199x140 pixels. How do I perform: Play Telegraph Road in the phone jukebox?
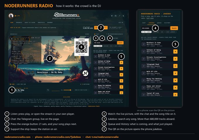coord(175,66)
